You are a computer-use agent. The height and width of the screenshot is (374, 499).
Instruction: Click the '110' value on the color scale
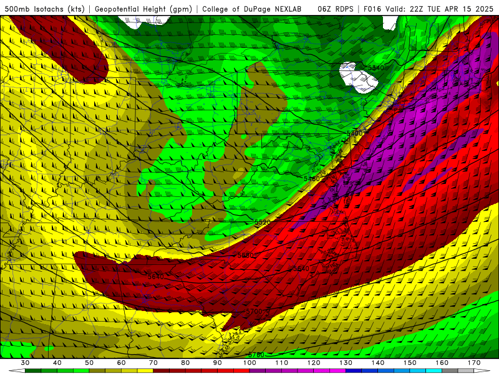point(282,363)
